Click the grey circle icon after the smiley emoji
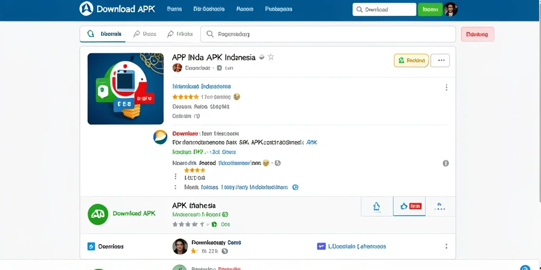This screenshot has height=270, width=541. tap(278, 163)
